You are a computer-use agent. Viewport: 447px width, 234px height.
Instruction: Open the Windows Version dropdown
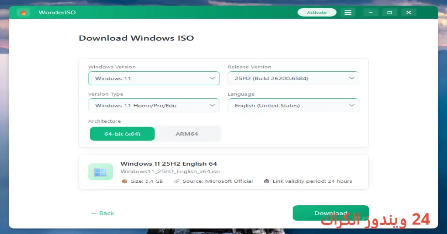pos(154,78)
